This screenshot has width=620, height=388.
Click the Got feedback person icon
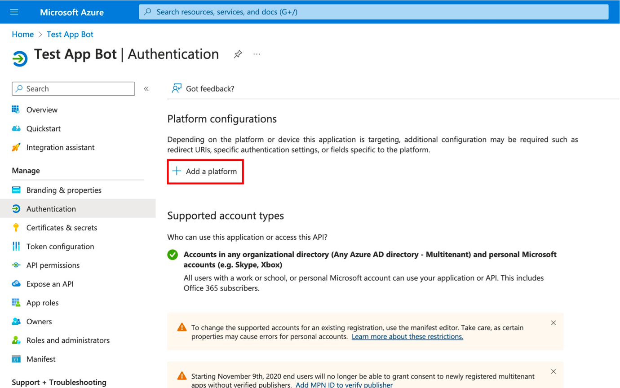coord(177,88)
